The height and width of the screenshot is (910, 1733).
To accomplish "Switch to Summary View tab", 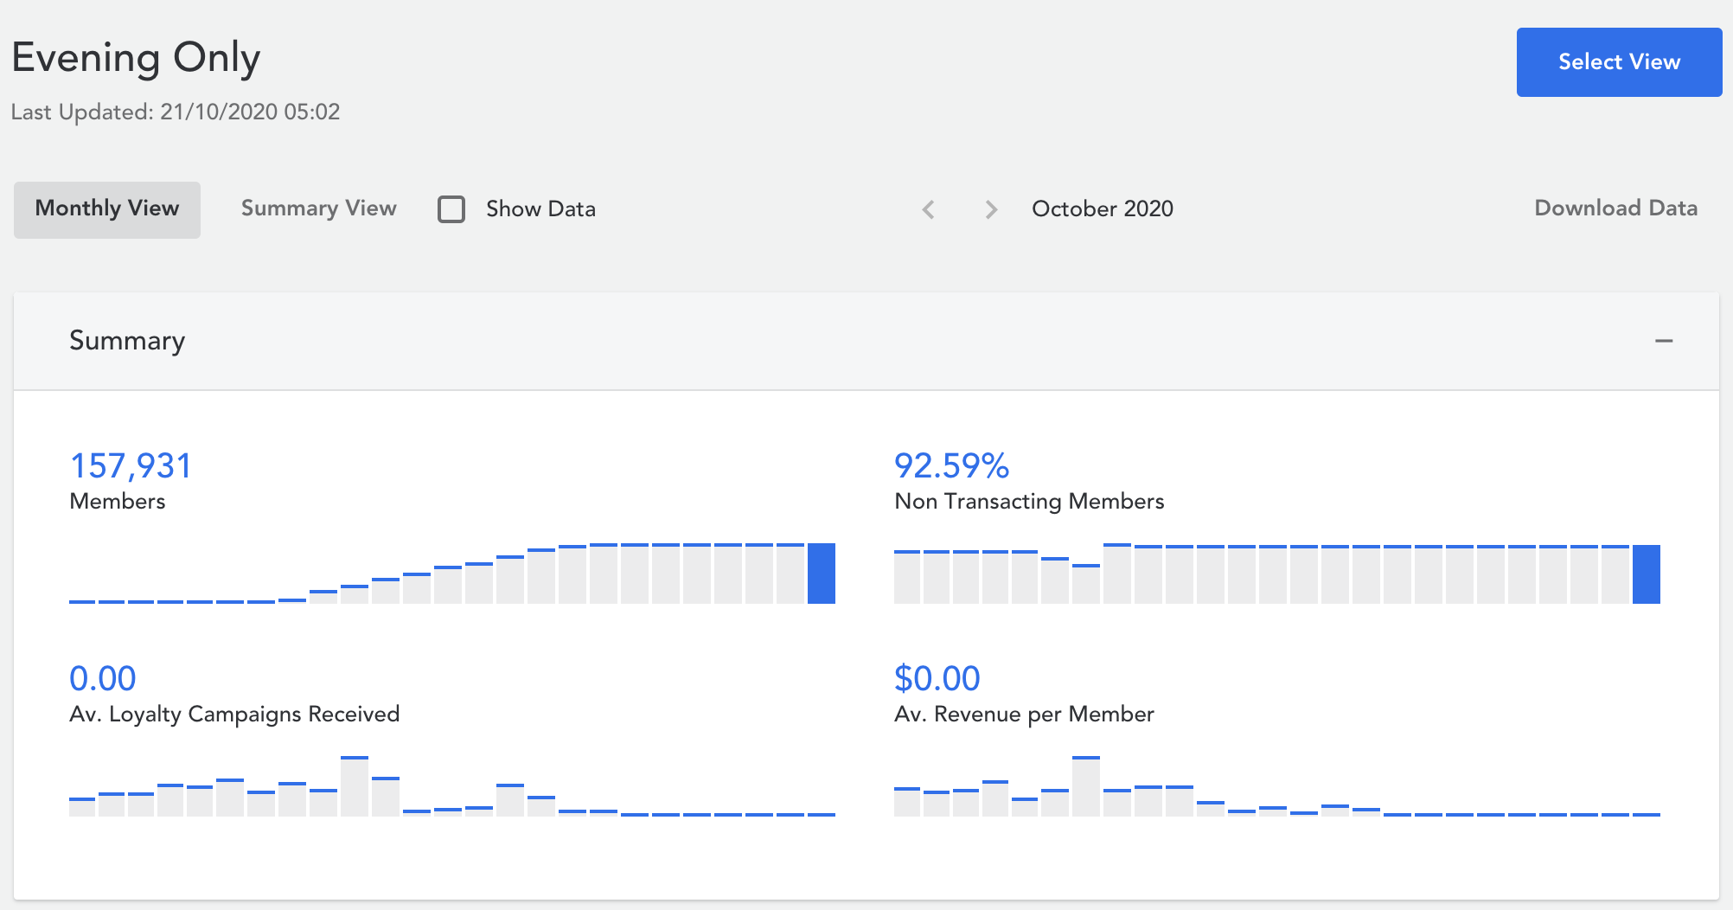I will pyautogui.click(x=318, y=208).
